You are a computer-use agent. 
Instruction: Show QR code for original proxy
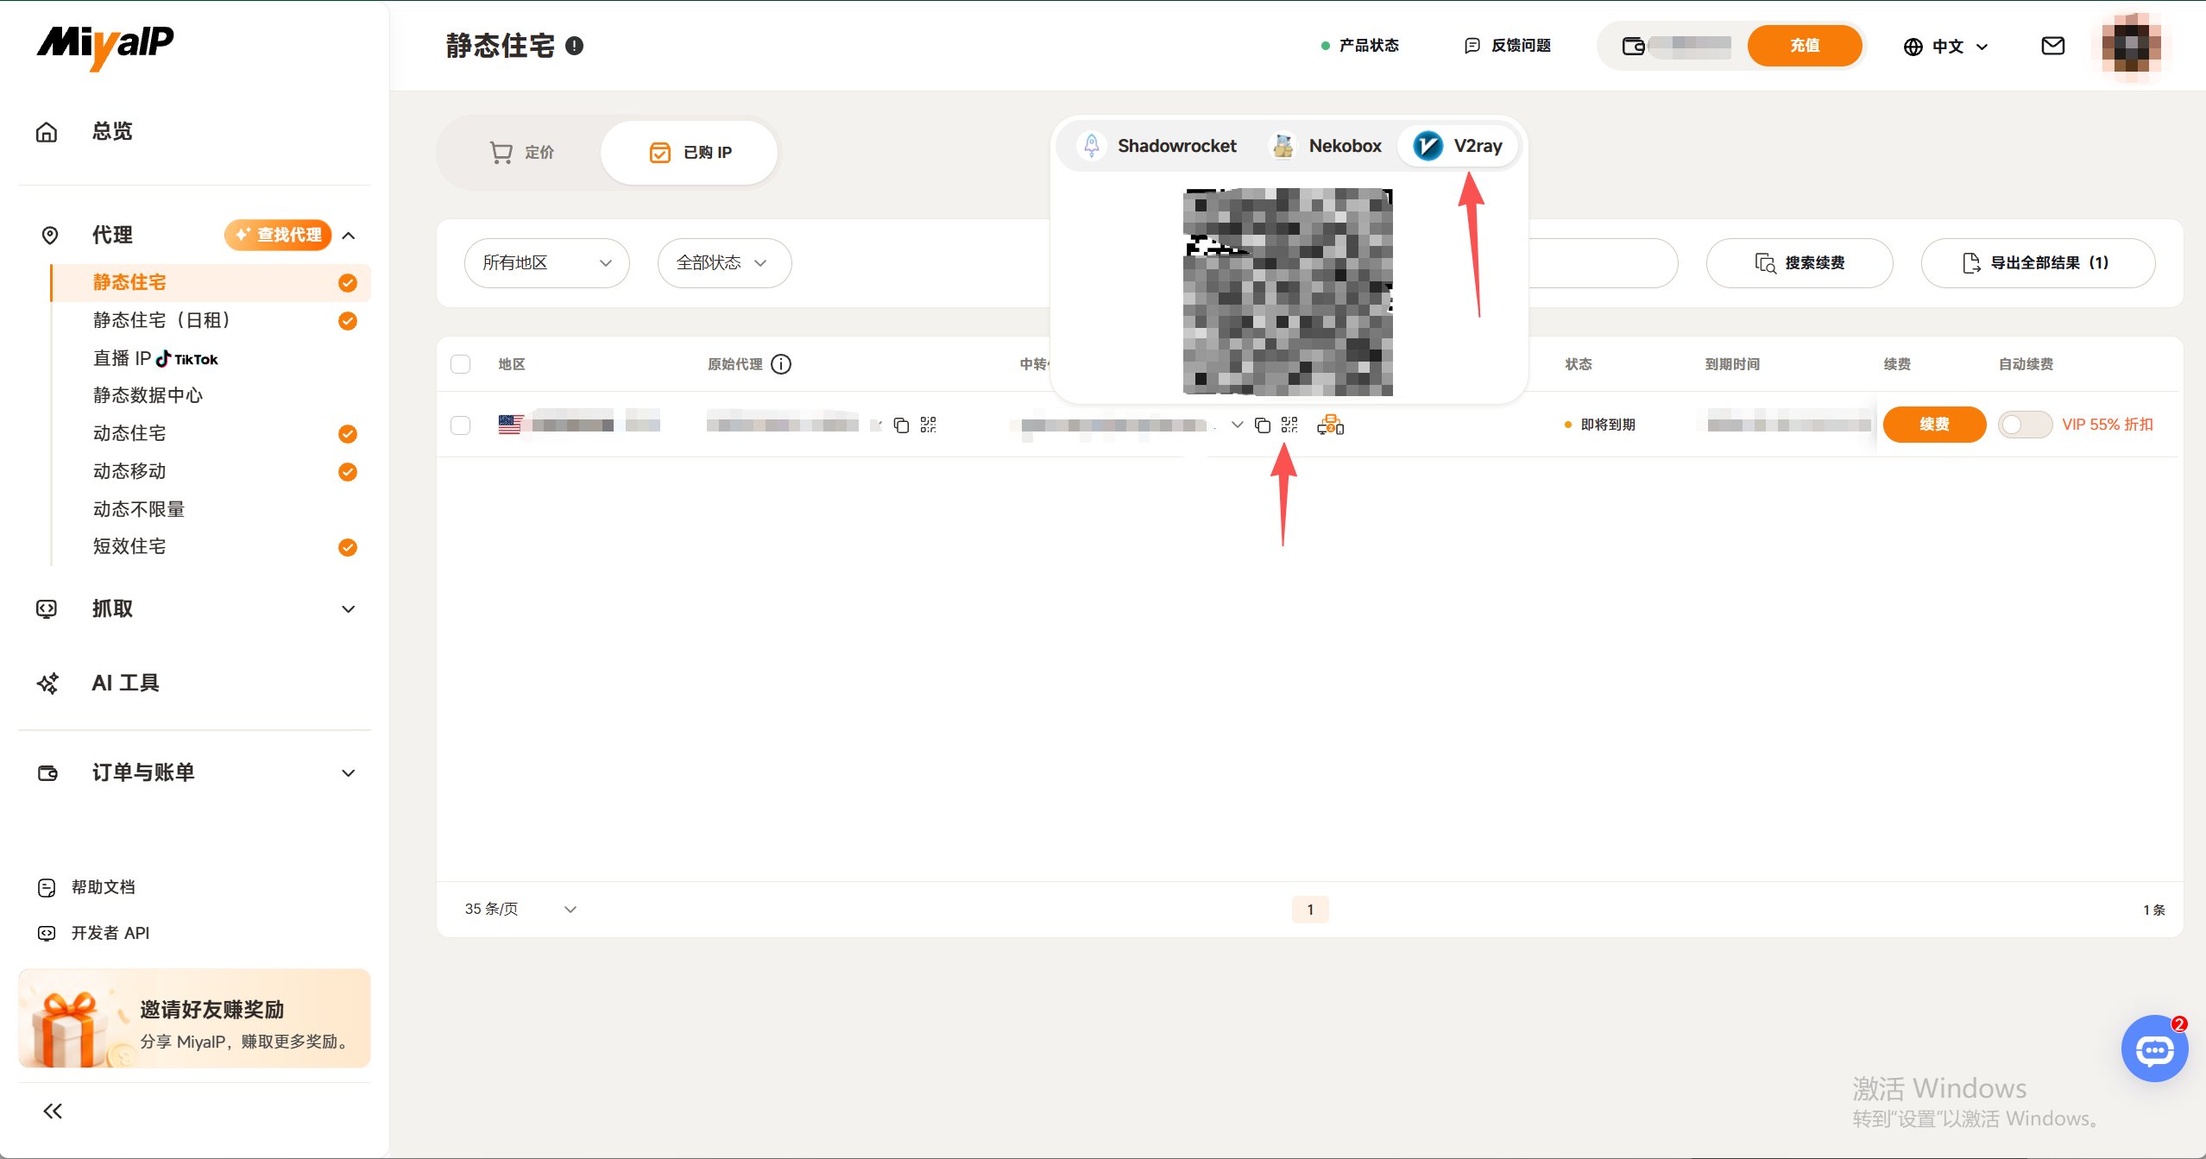coord(928,425)
